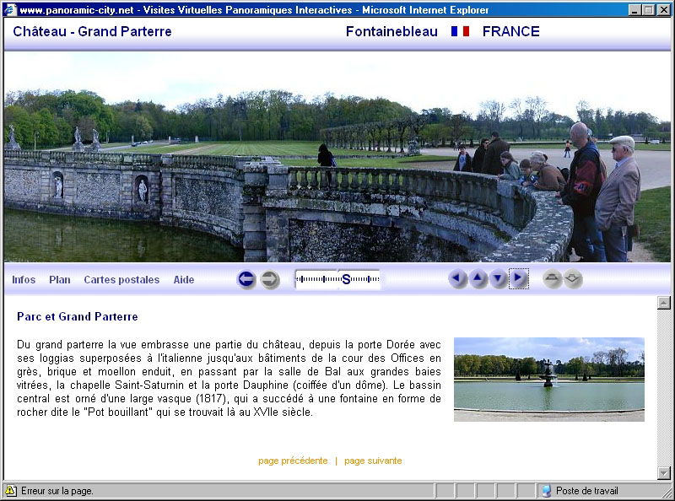
Task: Follow the 'page précédente' link
Action: pyautogui.click(x=293, y=461)
